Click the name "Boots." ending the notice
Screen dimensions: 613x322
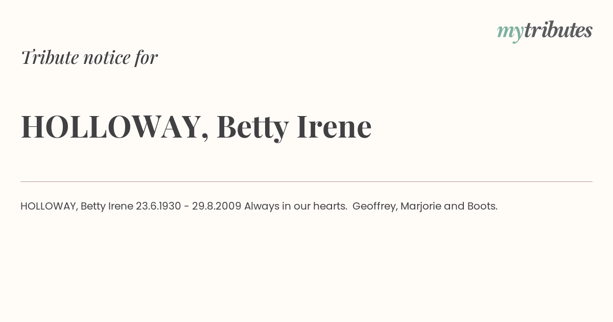[482, 206]
